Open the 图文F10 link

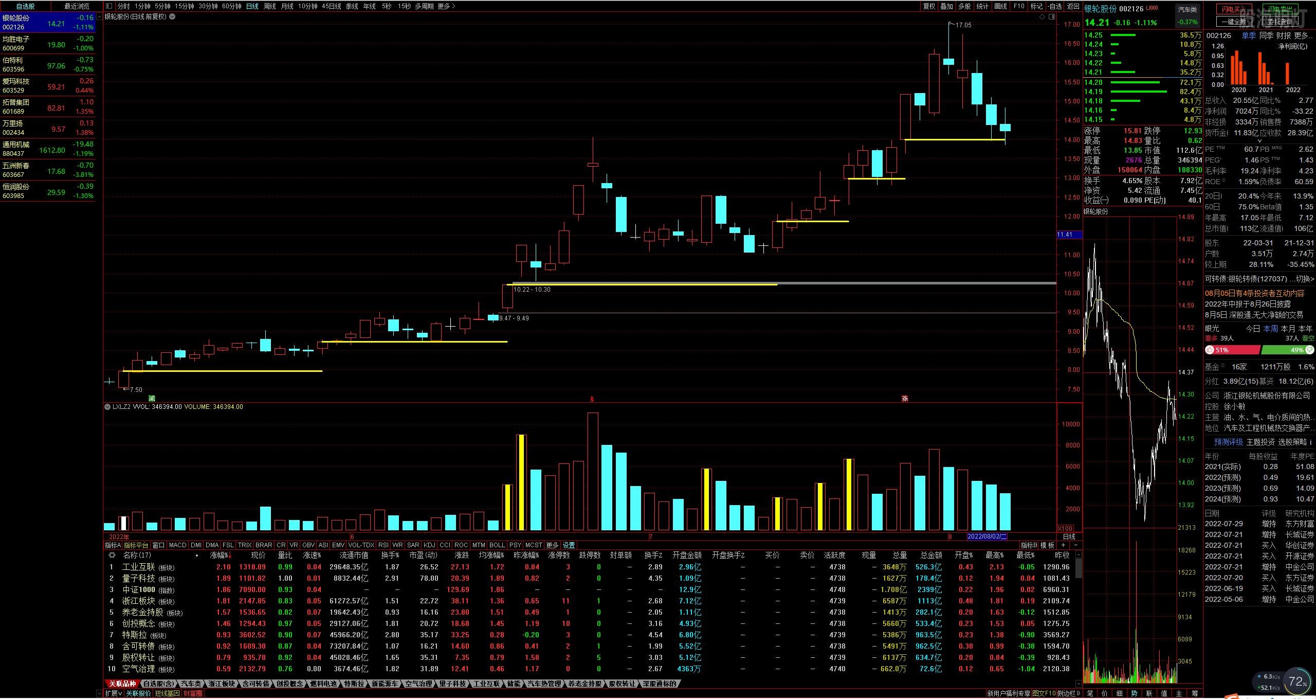pos(1044,693)
